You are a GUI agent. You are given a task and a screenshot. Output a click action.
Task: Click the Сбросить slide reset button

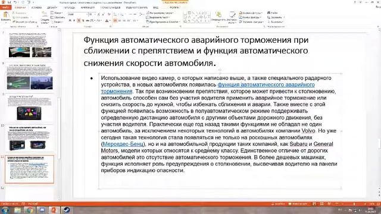[58, 17]
